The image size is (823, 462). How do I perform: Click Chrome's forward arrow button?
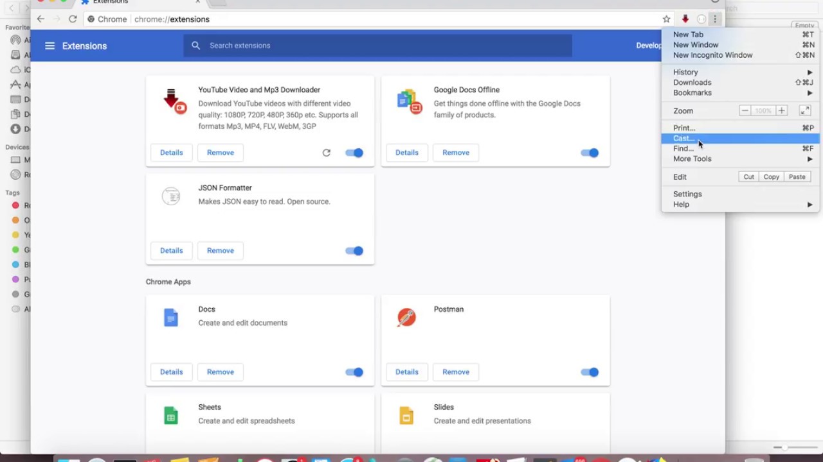point(57,19)
